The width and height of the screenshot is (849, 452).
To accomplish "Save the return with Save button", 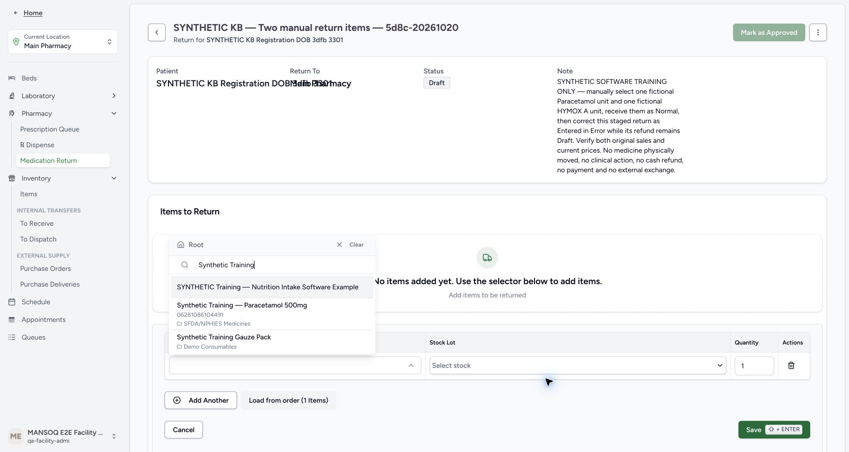I will point(774,430).
